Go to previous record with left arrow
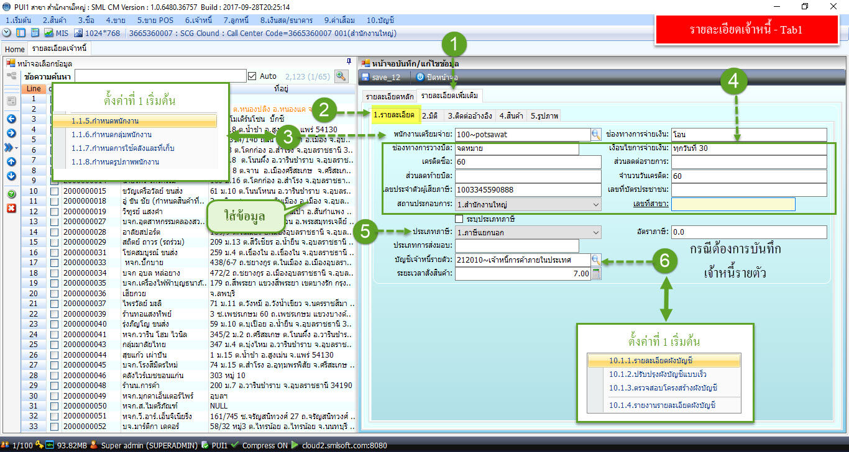The image size is (849, 452). point(11,119)
